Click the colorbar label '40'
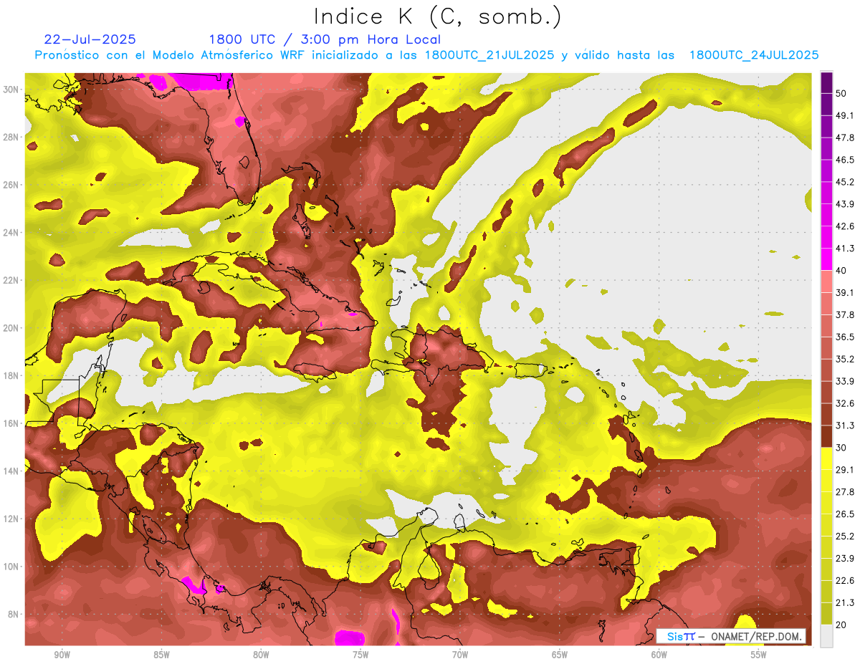 pyautogui.click(x=841, y=271)
